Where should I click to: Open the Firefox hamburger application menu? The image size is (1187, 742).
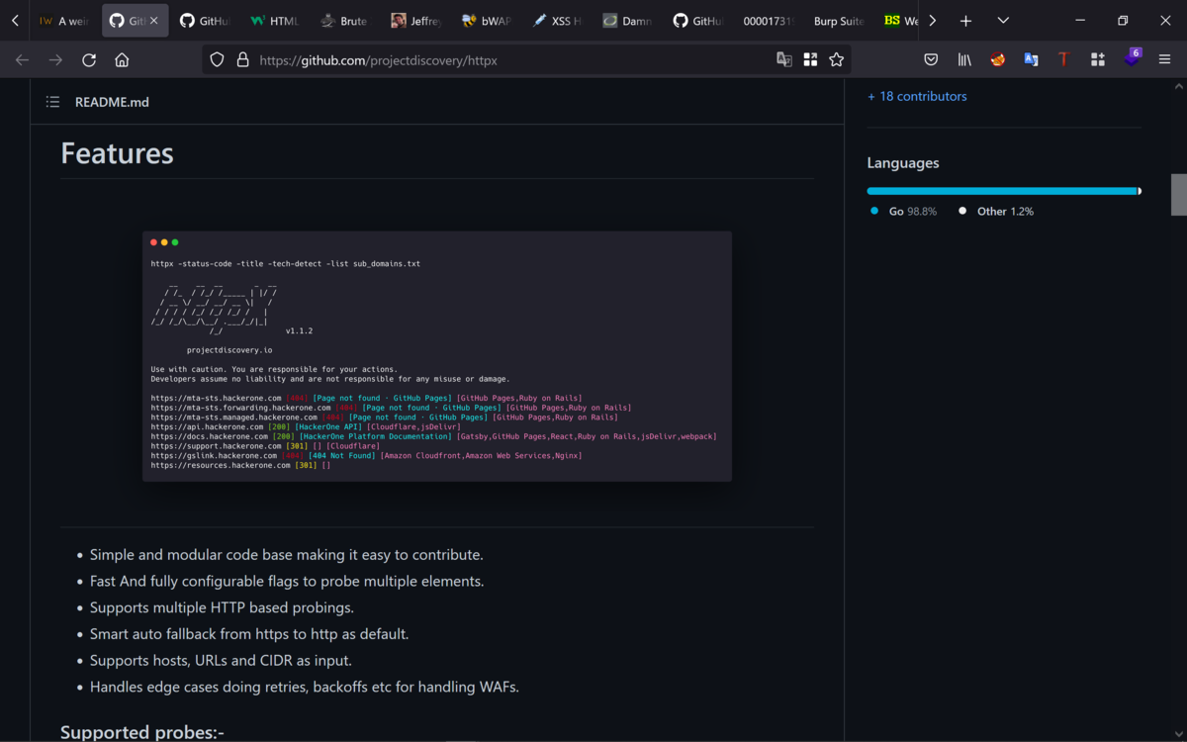[1165, 60]
